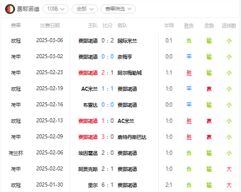Open 国际米兰 team link
This screenshot has width=241, height=192.
point(127,41)
